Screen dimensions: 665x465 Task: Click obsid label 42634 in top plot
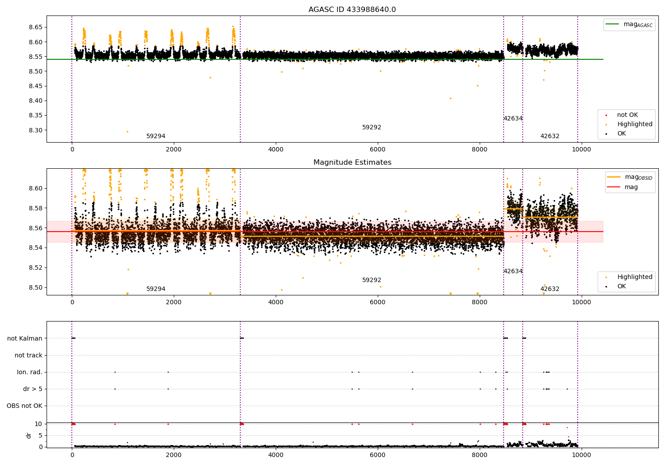tap(513, 119)
